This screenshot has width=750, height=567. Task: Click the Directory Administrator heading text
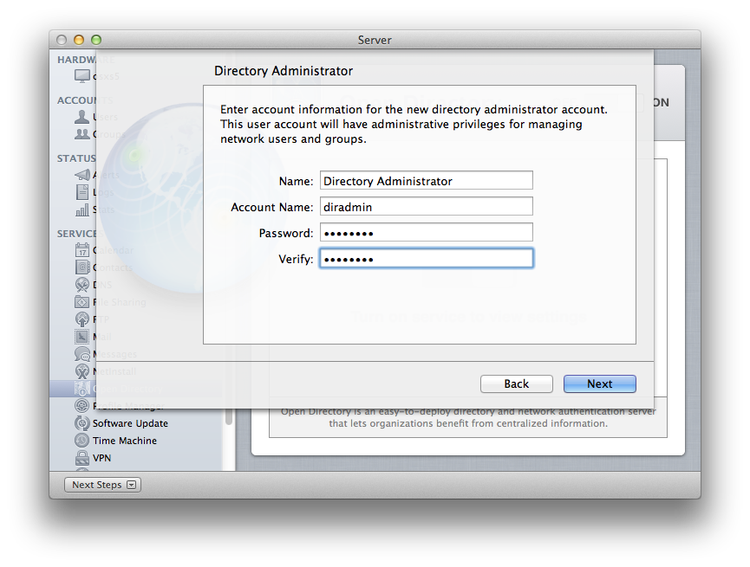tap(284, 71)
